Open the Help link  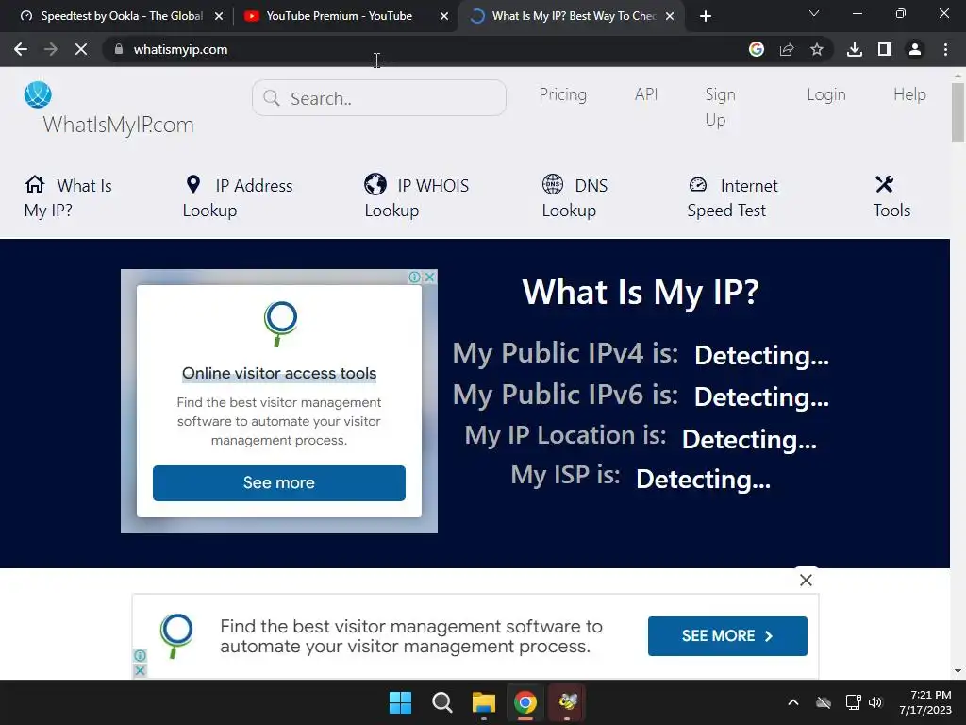coord(910,94)
